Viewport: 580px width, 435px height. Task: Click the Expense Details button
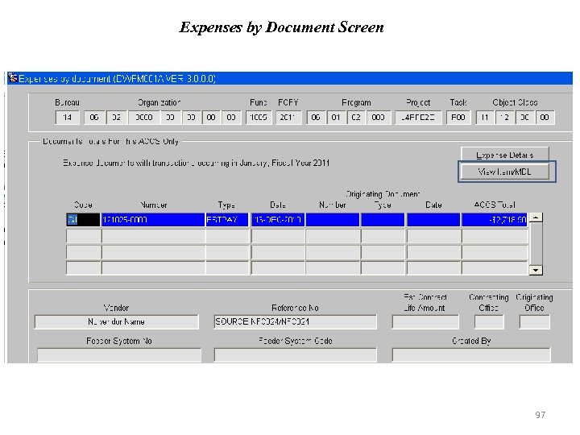coord(504,154)
